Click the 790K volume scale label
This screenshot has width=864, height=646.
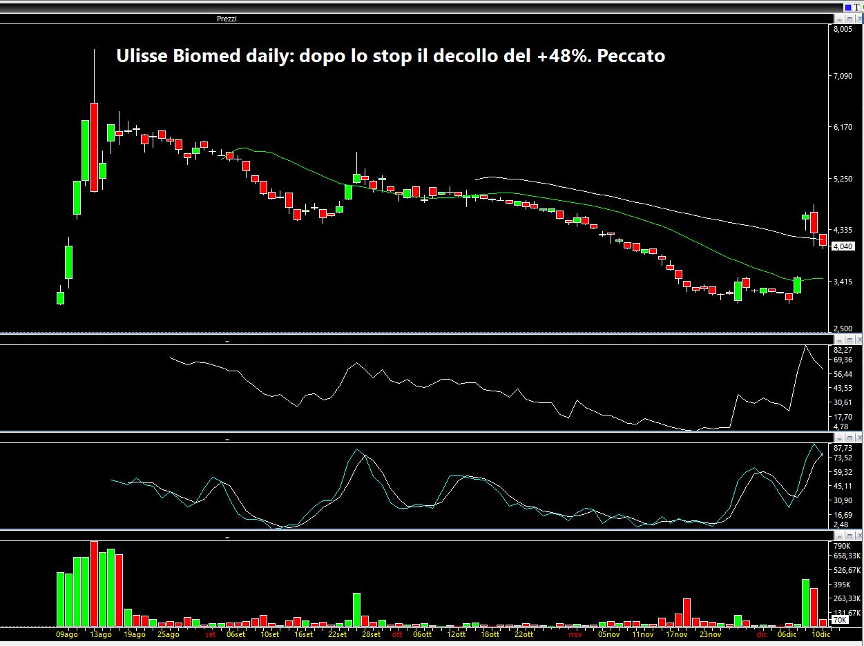coord(842,546)
